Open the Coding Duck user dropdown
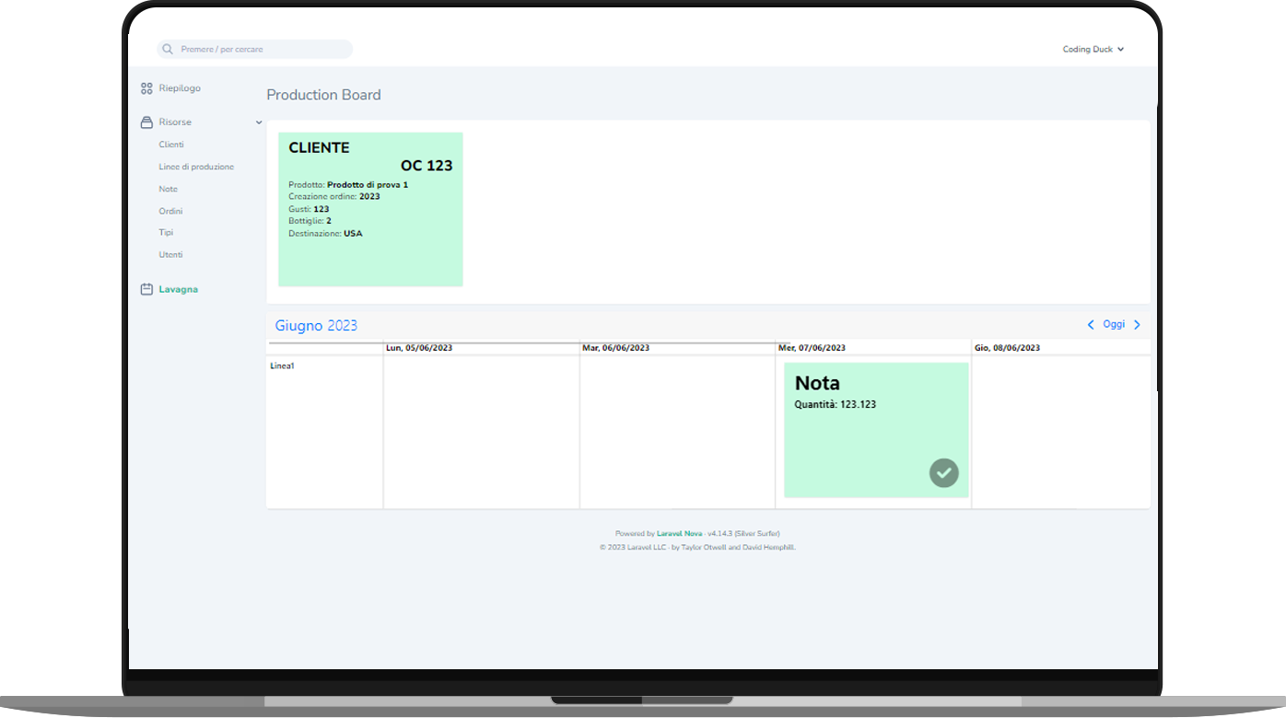The height and width of the screenshot is (718, 1286). [1093, 50]
